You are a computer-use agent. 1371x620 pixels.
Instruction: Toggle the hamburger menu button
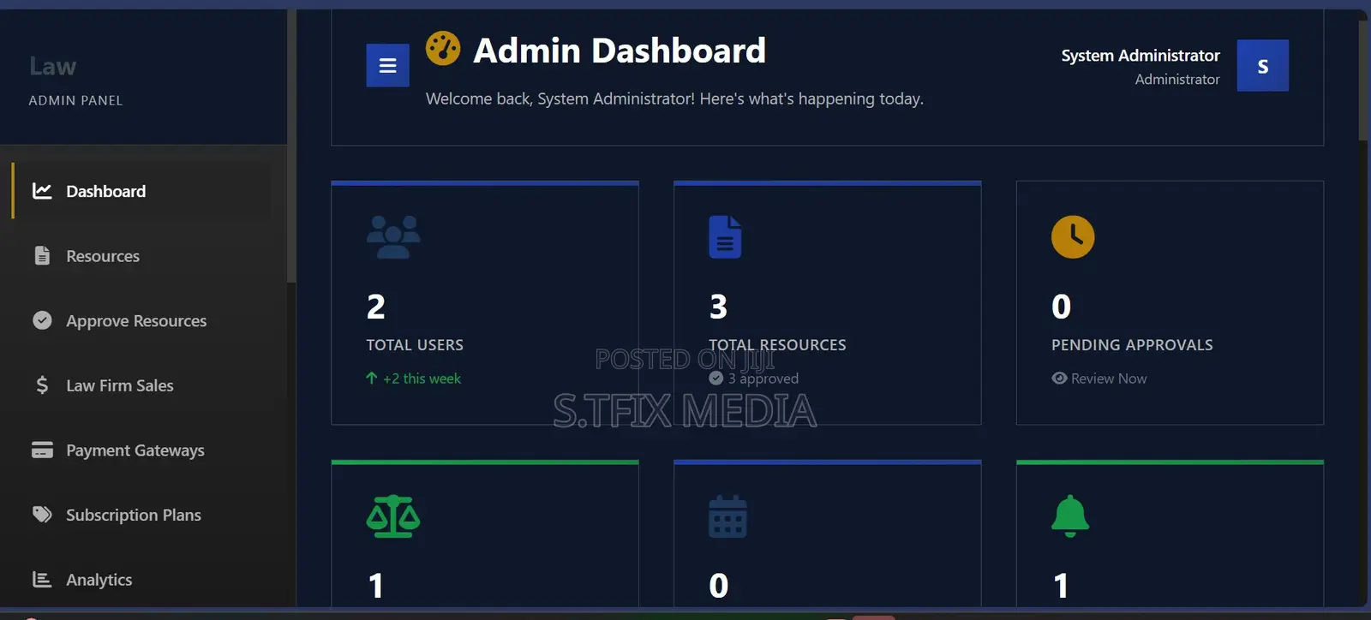click(x=387, y=66)
